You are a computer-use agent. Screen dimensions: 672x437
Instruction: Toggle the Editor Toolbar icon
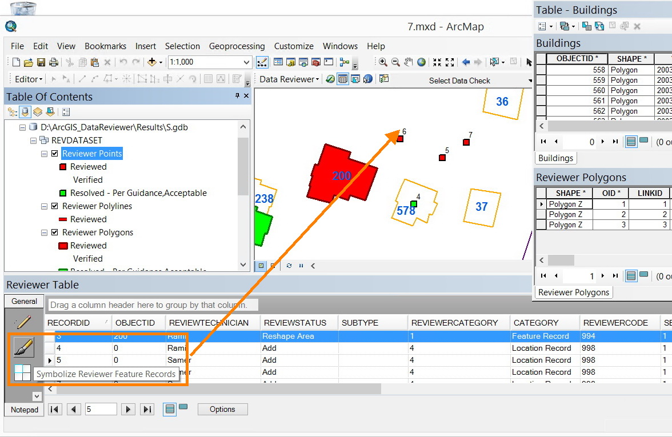[x=262, y=62]
